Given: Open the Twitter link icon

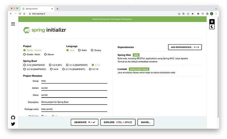Looking at the screenshot, I should tap(13, 124).
